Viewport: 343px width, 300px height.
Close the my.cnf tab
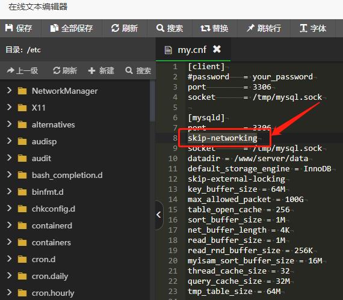[x=217, y=49]
